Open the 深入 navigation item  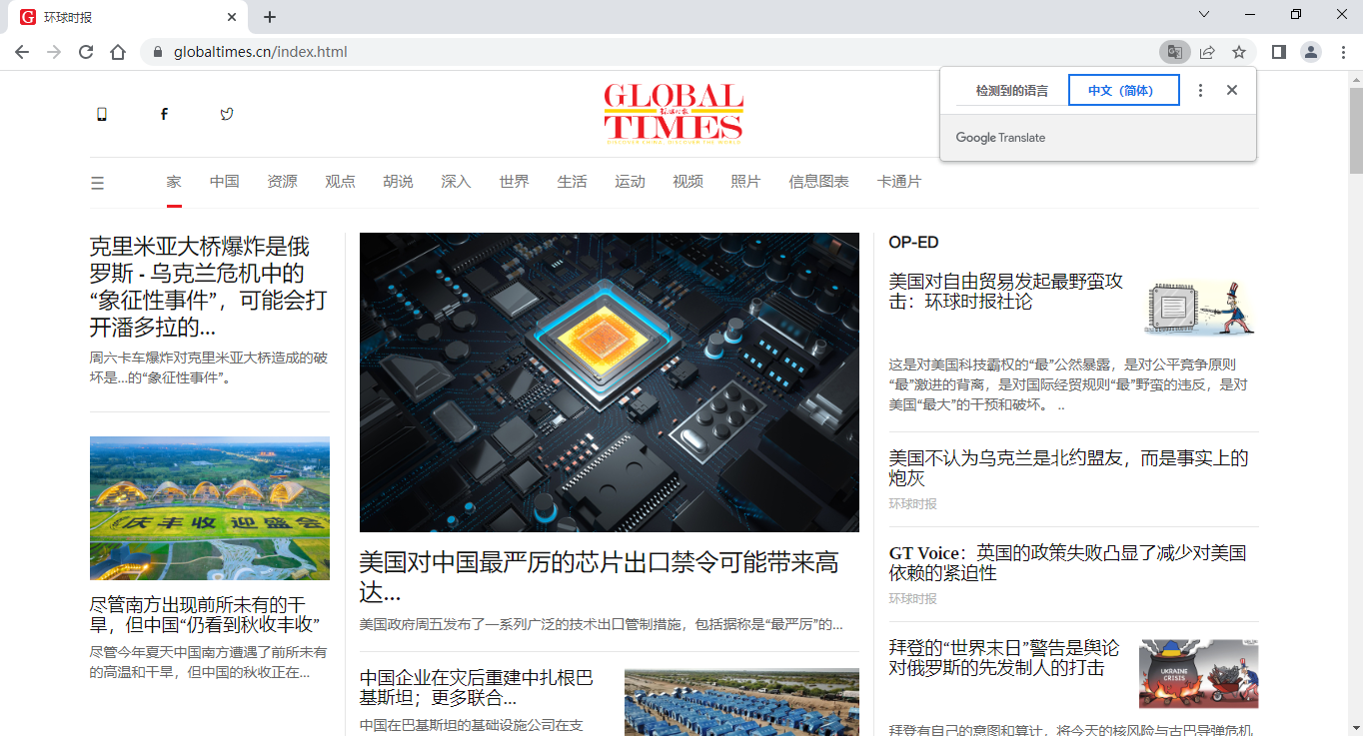(x=457, y=182)
